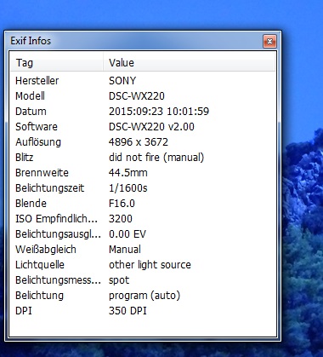Click the DSC-WX220 v2.00 value
Viewport: 323px width, 357px height.
pyautogui.click(x=151, y=127)
